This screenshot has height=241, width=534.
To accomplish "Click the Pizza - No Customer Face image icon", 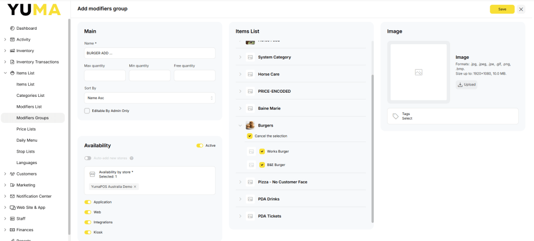I will pyautogui.click(x=250, y=182).
